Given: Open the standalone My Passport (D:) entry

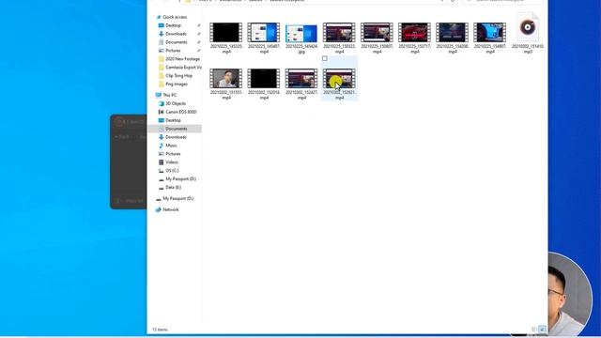Looking at the screenshot, I should [175, 198].
